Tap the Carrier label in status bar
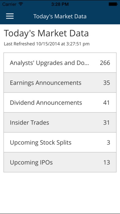 [x=10, y=4]
